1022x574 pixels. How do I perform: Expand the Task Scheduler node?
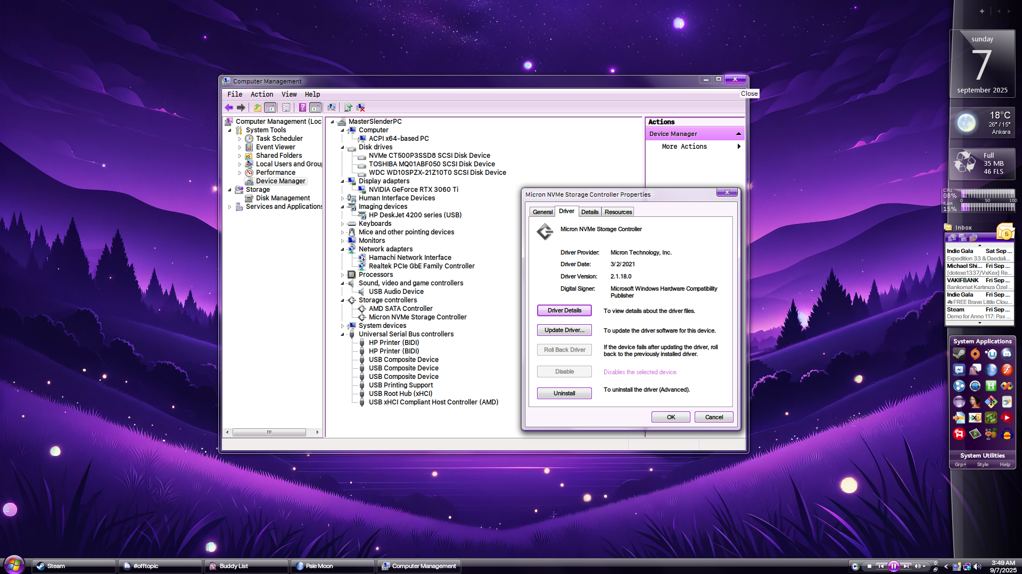click(x=240, y=139)
